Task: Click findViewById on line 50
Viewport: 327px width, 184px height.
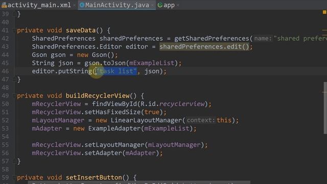Action: coord(114,104)
